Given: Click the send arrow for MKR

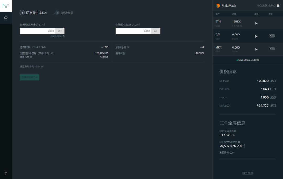Looking at the screenshot, I should 256,49.
